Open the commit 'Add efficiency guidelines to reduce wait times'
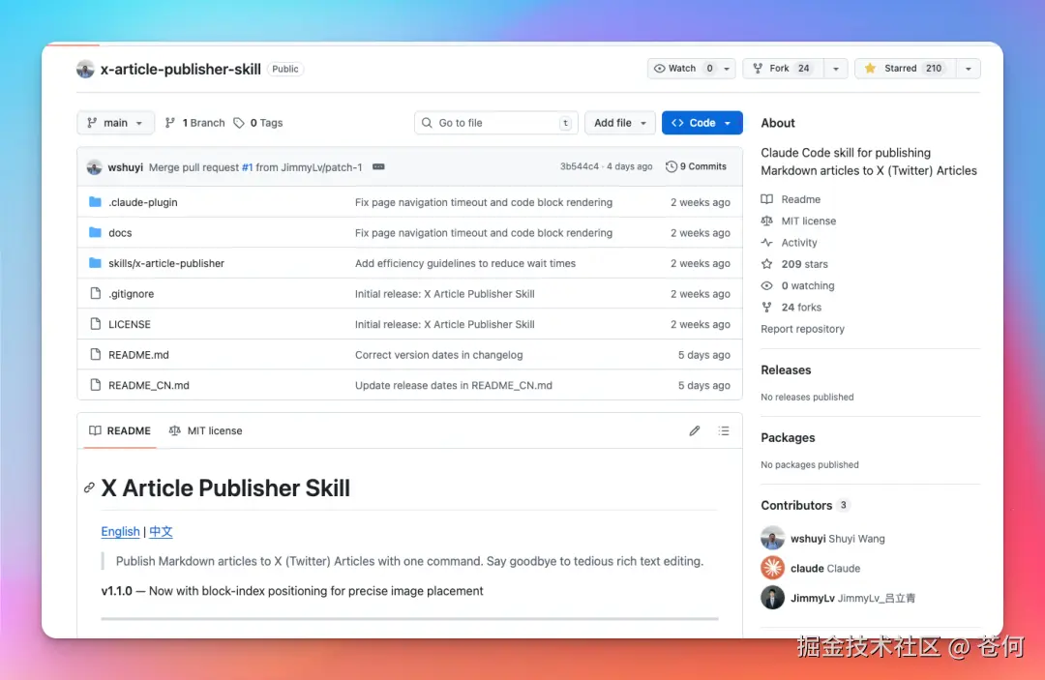Viewport: 1045px width, 680px height. tap(465, 263)
